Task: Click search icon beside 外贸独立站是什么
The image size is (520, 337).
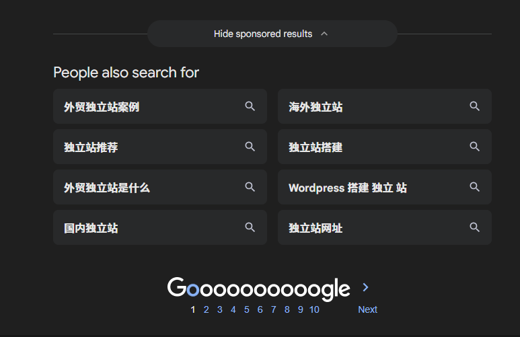Action: (x=250, y=187)
